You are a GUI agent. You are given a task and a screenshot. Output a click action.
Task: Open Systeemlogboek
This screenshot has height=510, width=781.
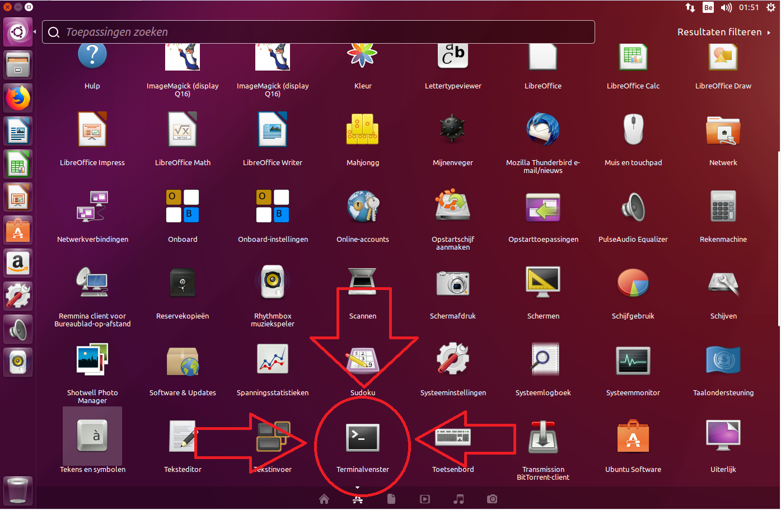[x=543, y=359]
